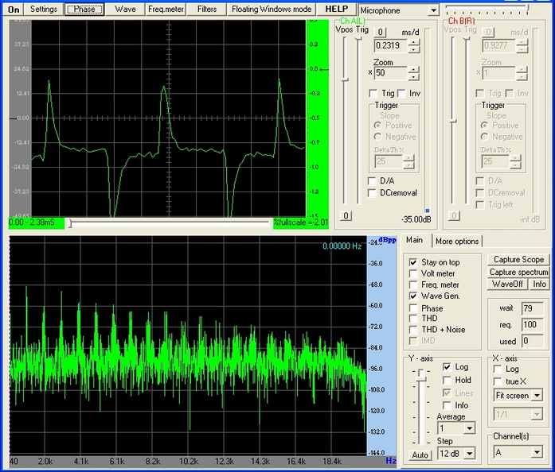Open the Phase window button
The width and height of the screenshot is (555, 472).
click(84, 10)
